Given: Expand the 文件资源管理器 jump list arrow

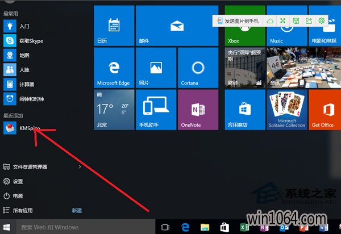Looking at the screenshot, I should coord(80,167).
